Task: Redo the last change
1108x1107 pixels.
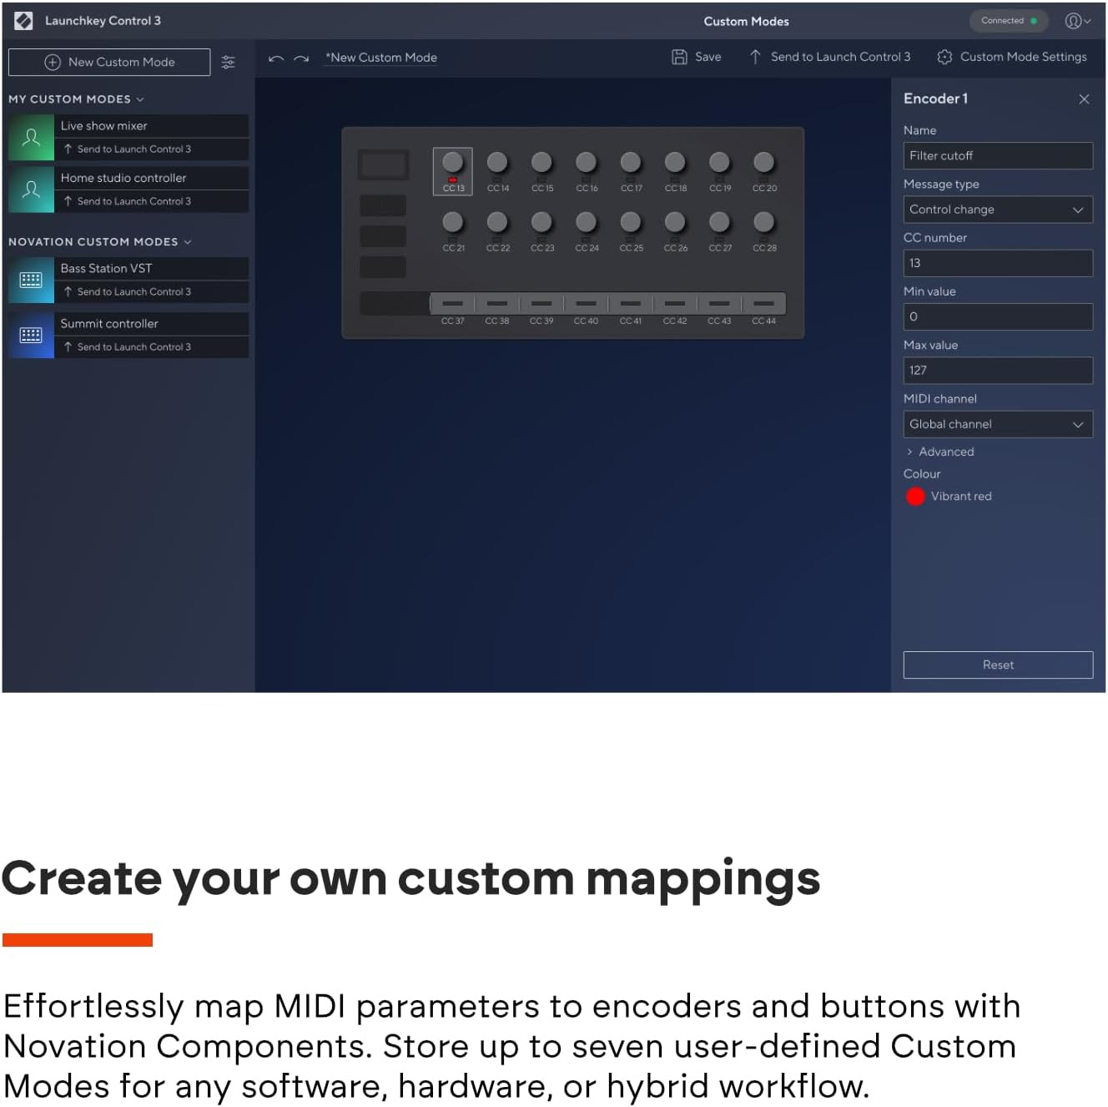Action: (x=301, y=58)
